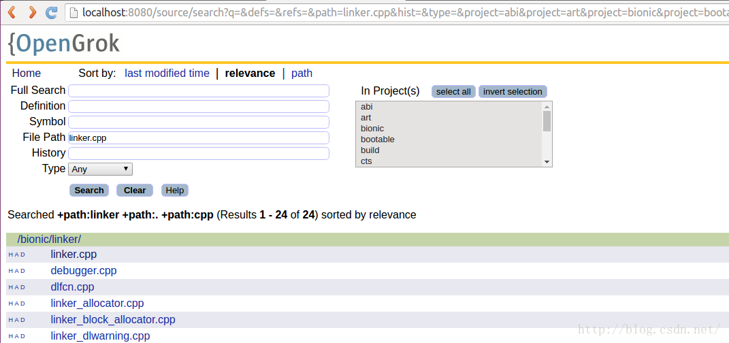Go back using the browser back arrow
Image resolution: width=729 pixels, height=343 pixels.
(11, 12)
